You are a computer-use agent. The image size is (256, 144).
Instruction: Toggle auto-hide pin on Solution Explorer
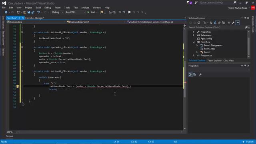[245, 18]
